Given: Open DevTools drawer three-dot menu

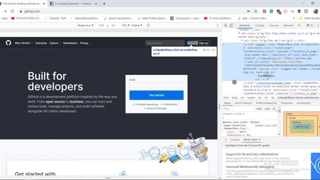Looking at the screenshot, I should [225, 139].
